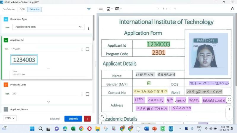Click the Applicant_Id extracted text 1234003
Screen dimensions: 237x133
[16, 49]
